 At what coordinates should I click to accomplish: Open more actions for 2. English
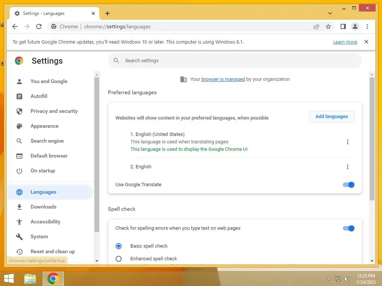(347, 166)
